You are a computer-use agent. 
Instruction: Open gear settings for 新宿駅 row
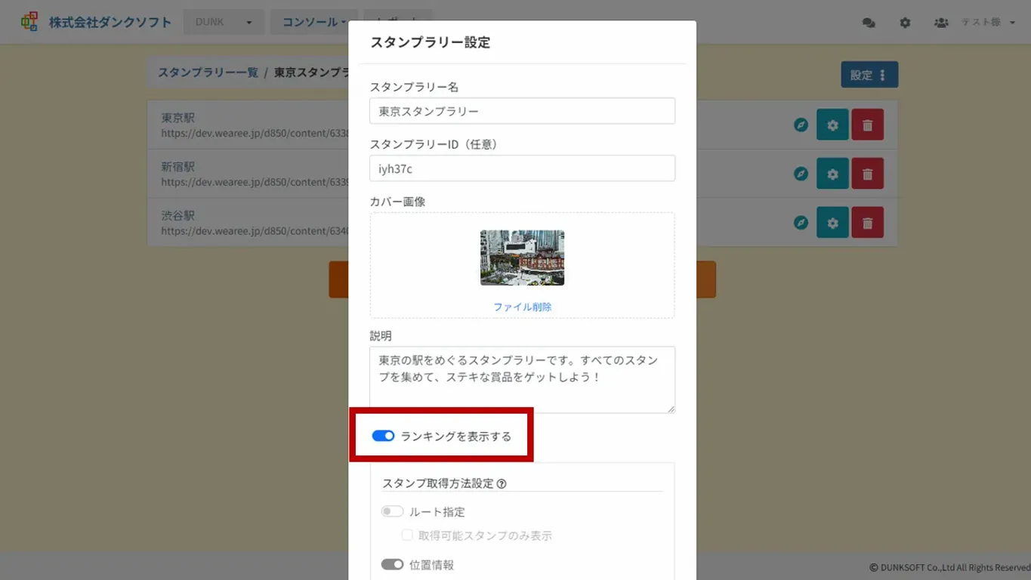click(x=832, y=174)
